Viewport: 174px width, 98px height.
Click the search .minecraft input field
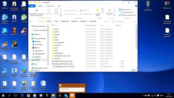coord(123,21)
